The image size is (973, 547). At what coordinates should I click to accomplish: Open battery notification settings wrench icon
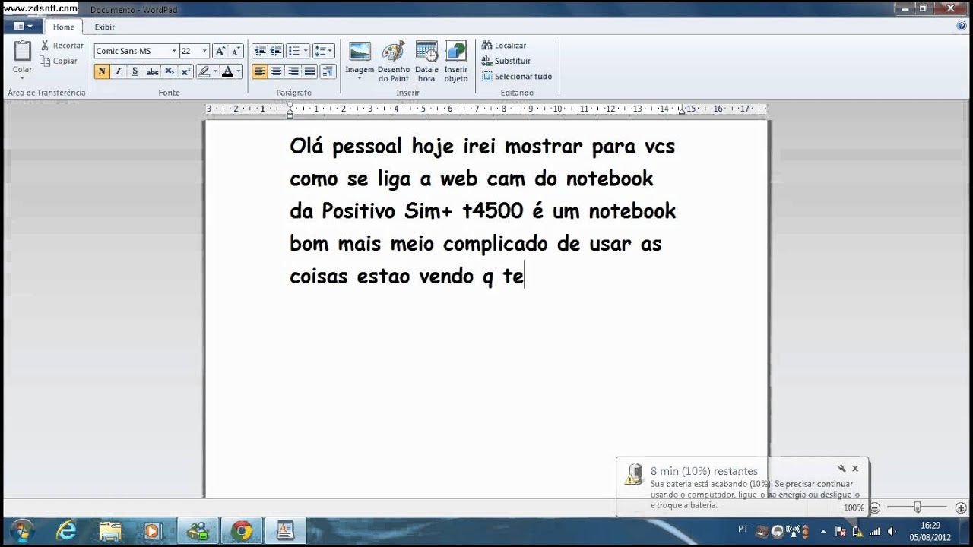pyautogui.click(x=842, y=469)
